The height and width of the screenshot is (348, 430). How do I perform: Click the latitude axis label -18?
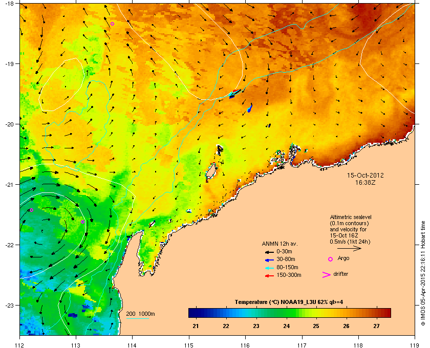9,3
